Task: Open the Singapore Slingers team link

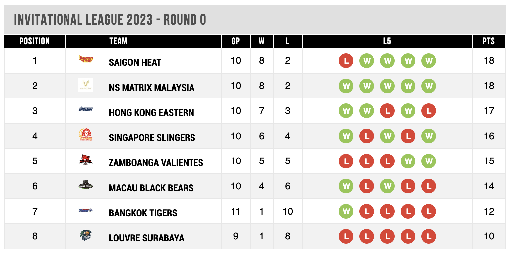Action: coord(152,138)
